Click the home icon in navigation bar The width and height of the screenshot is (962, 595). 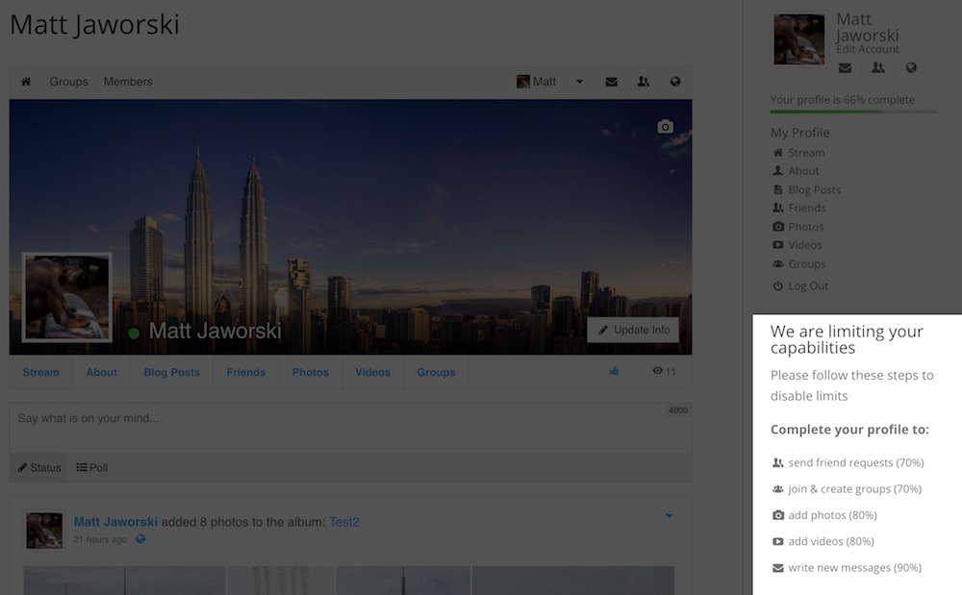pyautogui.click(x=26, y=82)
